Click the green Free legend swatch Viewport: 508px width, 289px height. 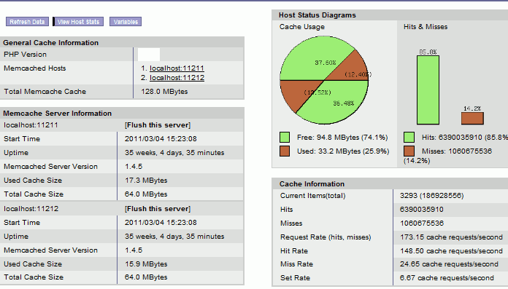285,138
